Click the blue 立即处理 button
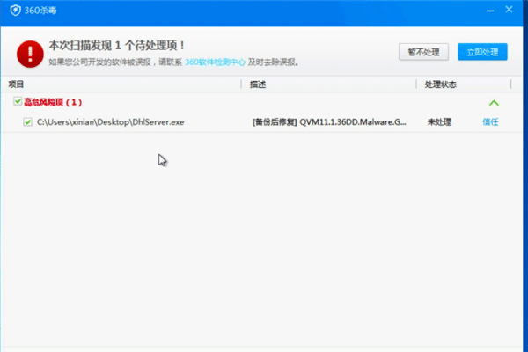Image resolution: width=528 pixels, height=352 pixels. tap(482, 52)
